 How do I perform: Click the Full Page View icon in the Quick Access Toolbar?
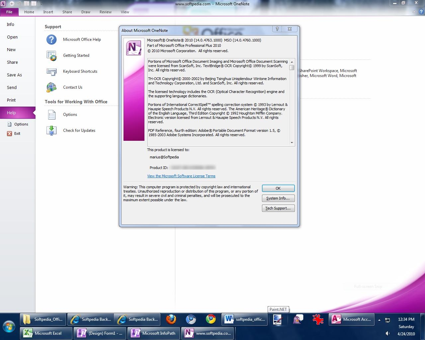coord(34,4)
